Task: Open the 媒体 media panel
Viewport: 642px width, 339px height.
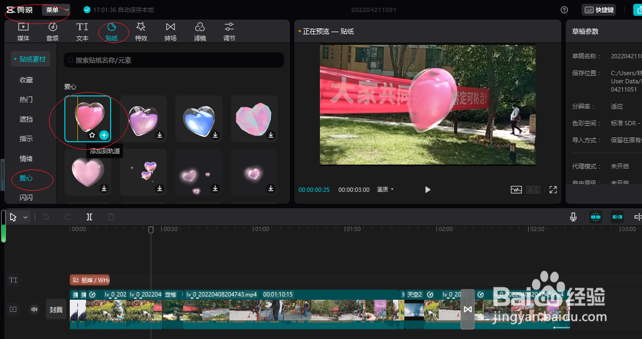Action: [x=23, y=31]
